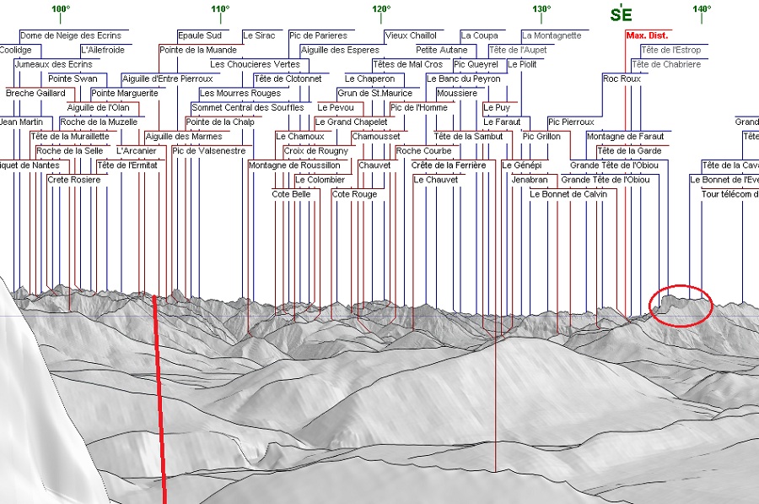Pick the "Grun de St.Maurice" label

[x=375, y=93]
